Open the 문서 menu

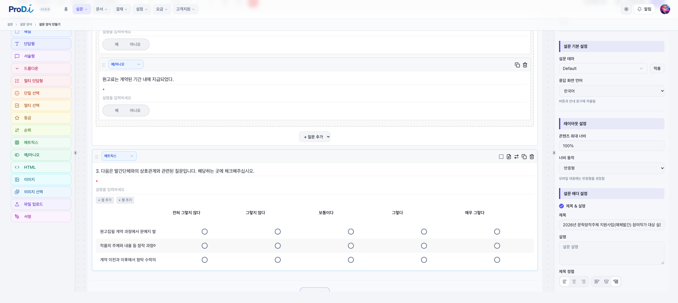pos(102,9)
